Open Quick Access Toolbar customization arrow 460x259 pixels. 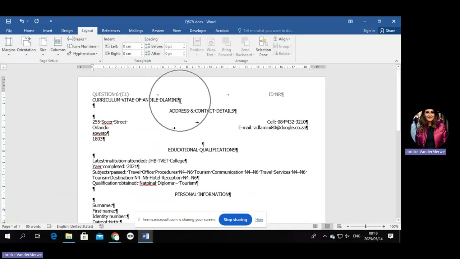51,21
